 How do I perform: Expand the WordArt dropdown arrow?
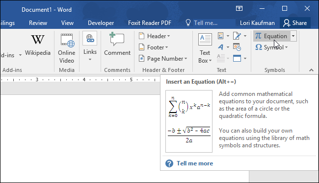pyautogui.click(x=228, y=47)
